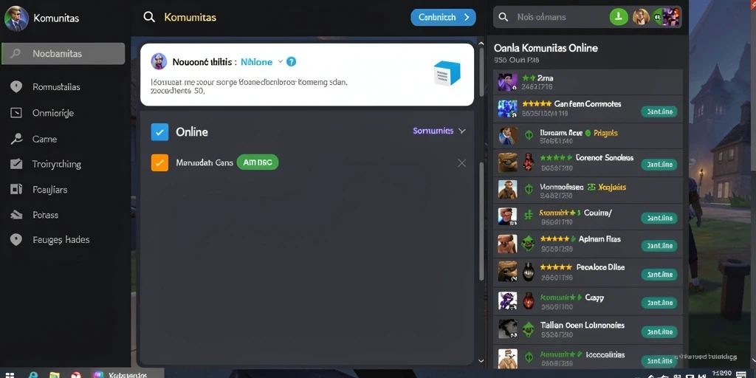Viewport: 756px width, 378px height.
Task: Focus the Nols olmans search field
Action: coord(549,17)
